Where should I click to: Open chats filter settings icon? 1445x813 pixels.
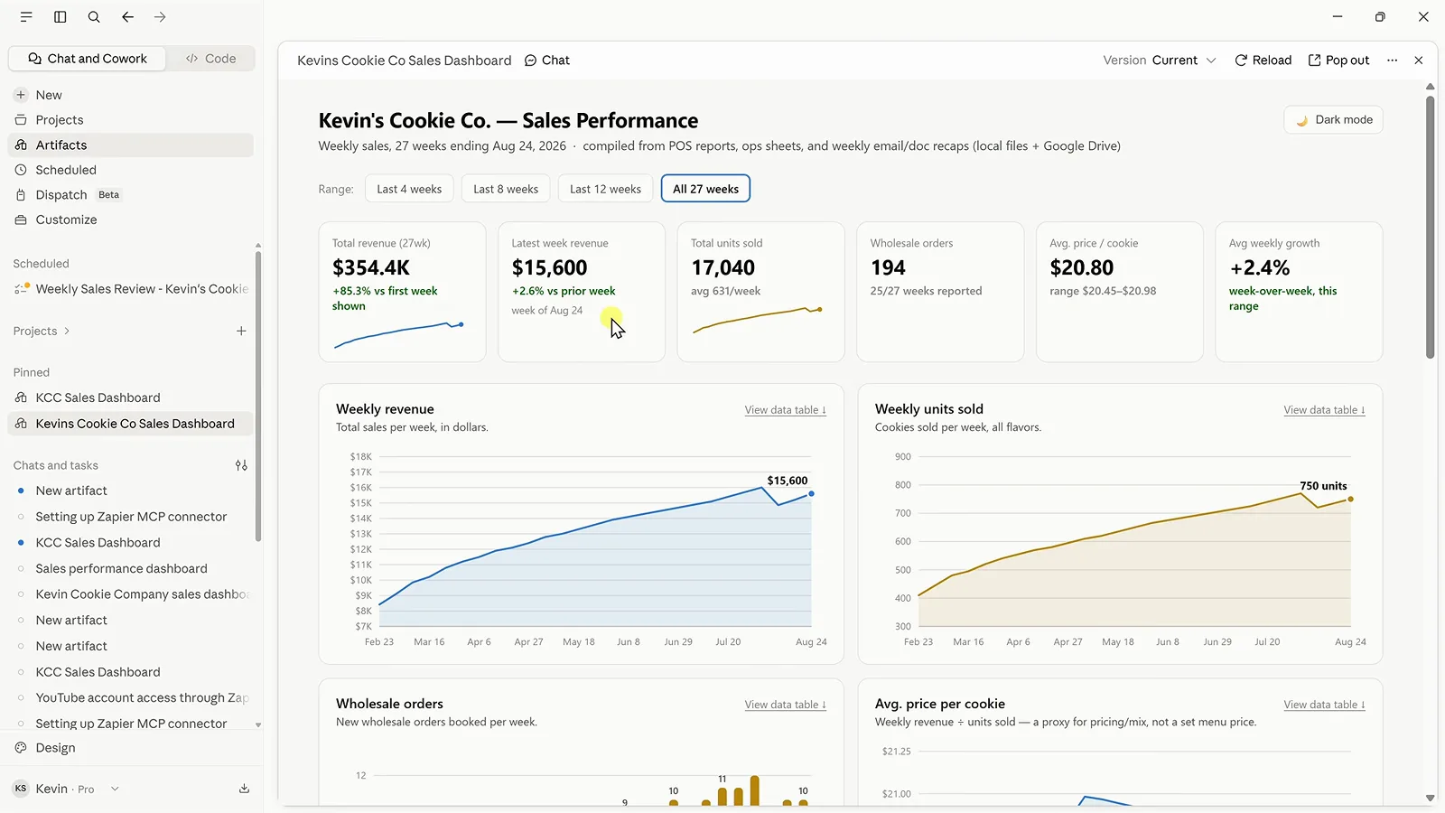[x=241, y=465]
